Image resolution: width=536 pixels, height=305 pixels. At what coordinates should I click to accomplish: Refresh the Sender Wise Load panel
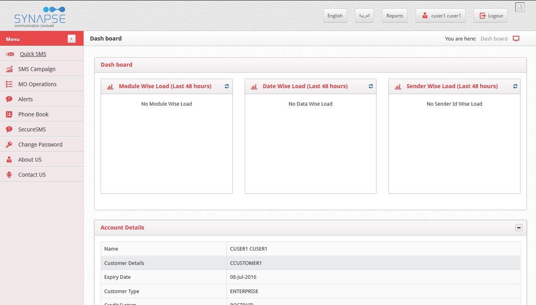click(x=515, y=86)
